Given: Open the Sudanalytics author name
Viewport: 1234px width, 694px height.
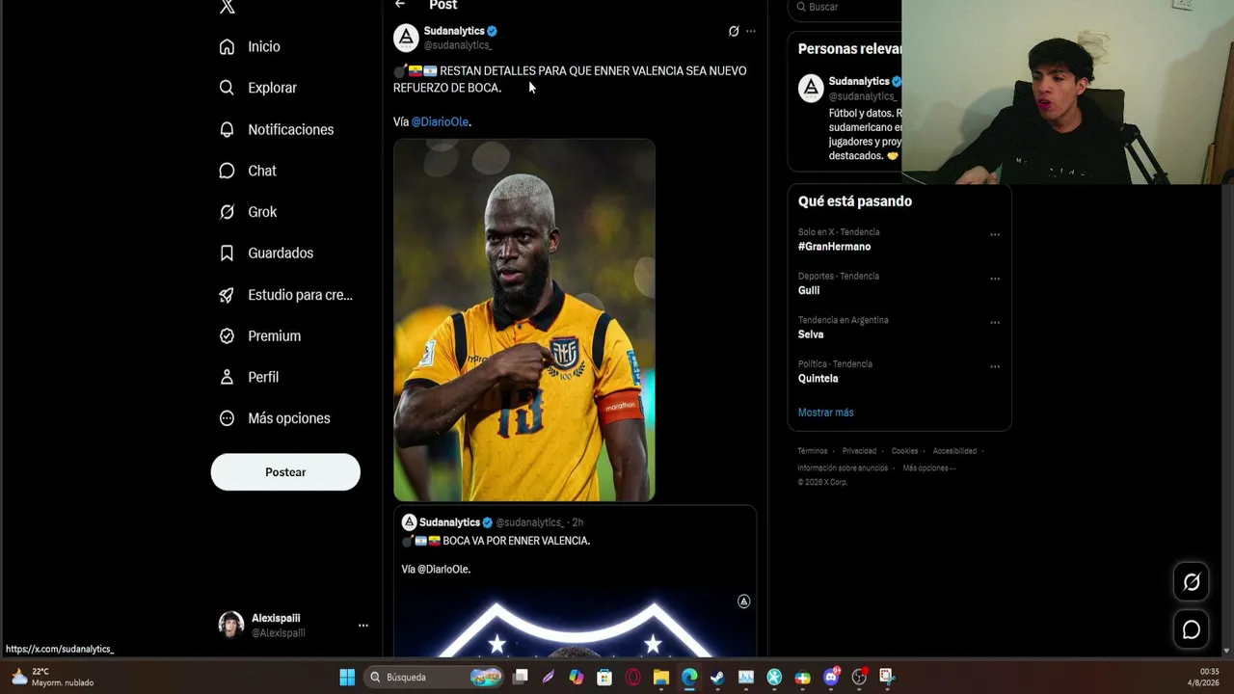Looking at the screenshot, I should click(x=454, y=31).
